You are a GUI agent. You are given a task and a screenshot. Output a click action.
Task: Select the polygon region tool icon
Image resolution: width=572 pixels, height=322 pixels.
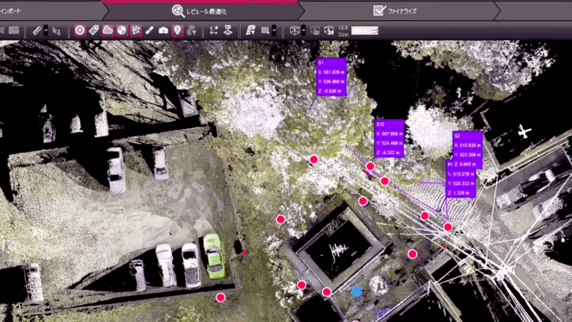(136, 31)
